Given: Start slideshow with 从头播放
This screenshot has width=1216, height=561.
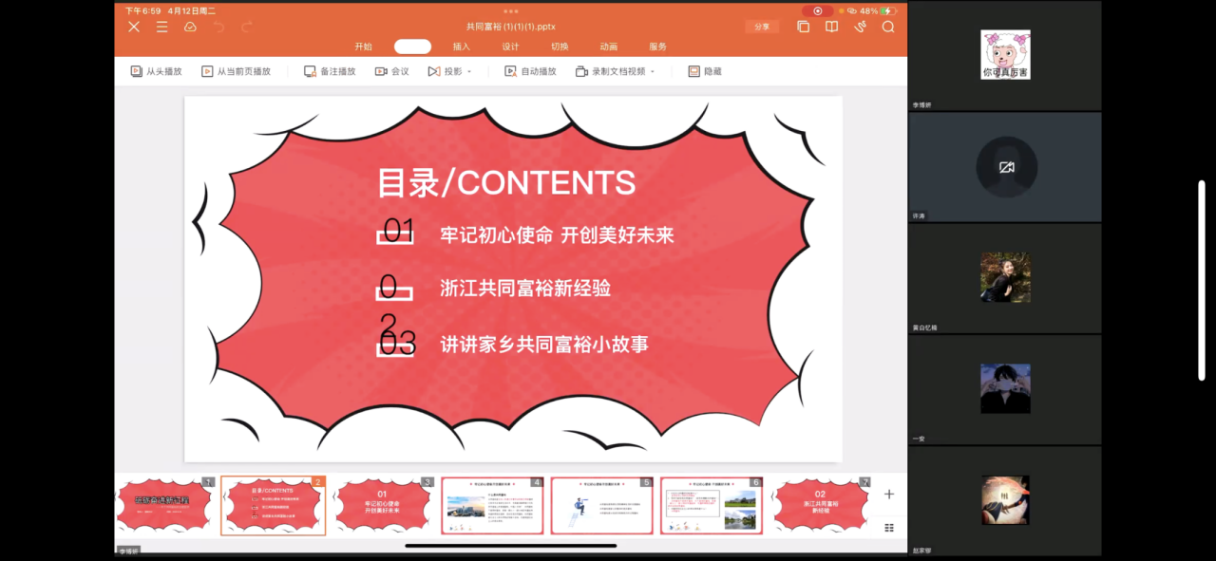Looking at the screenshot, I should (x=156, y=71).
